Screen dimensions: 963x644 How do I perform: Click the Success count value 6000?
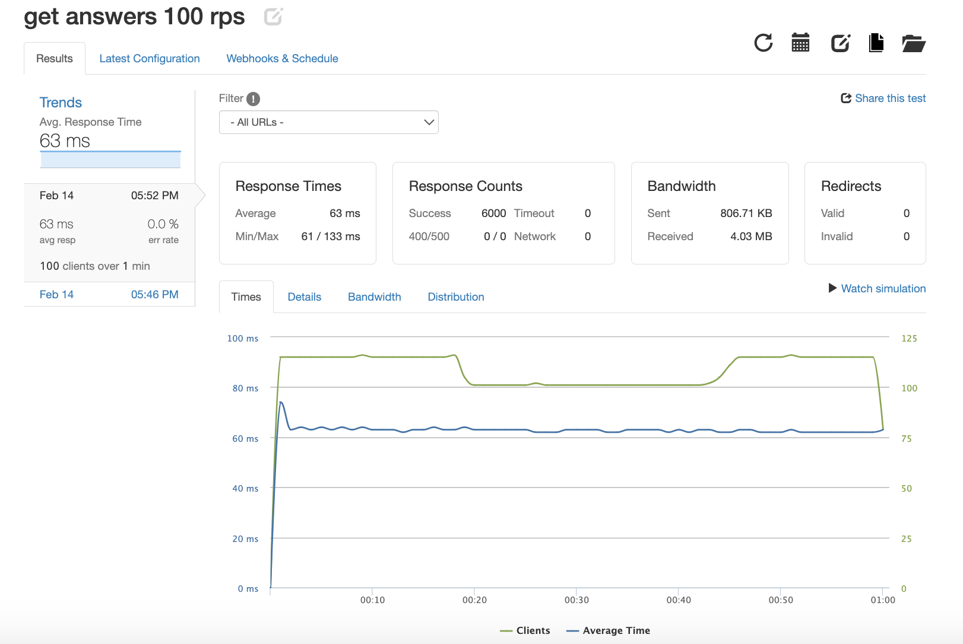pos(493,213)
